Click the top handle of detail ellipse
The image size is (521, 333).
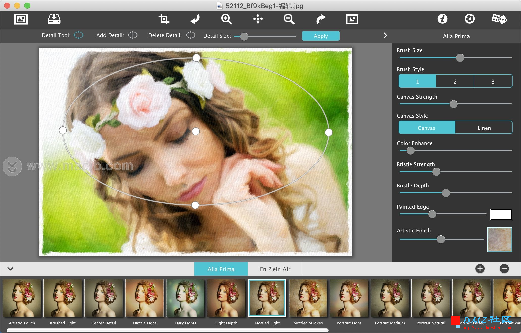click(x=196, y=58)
